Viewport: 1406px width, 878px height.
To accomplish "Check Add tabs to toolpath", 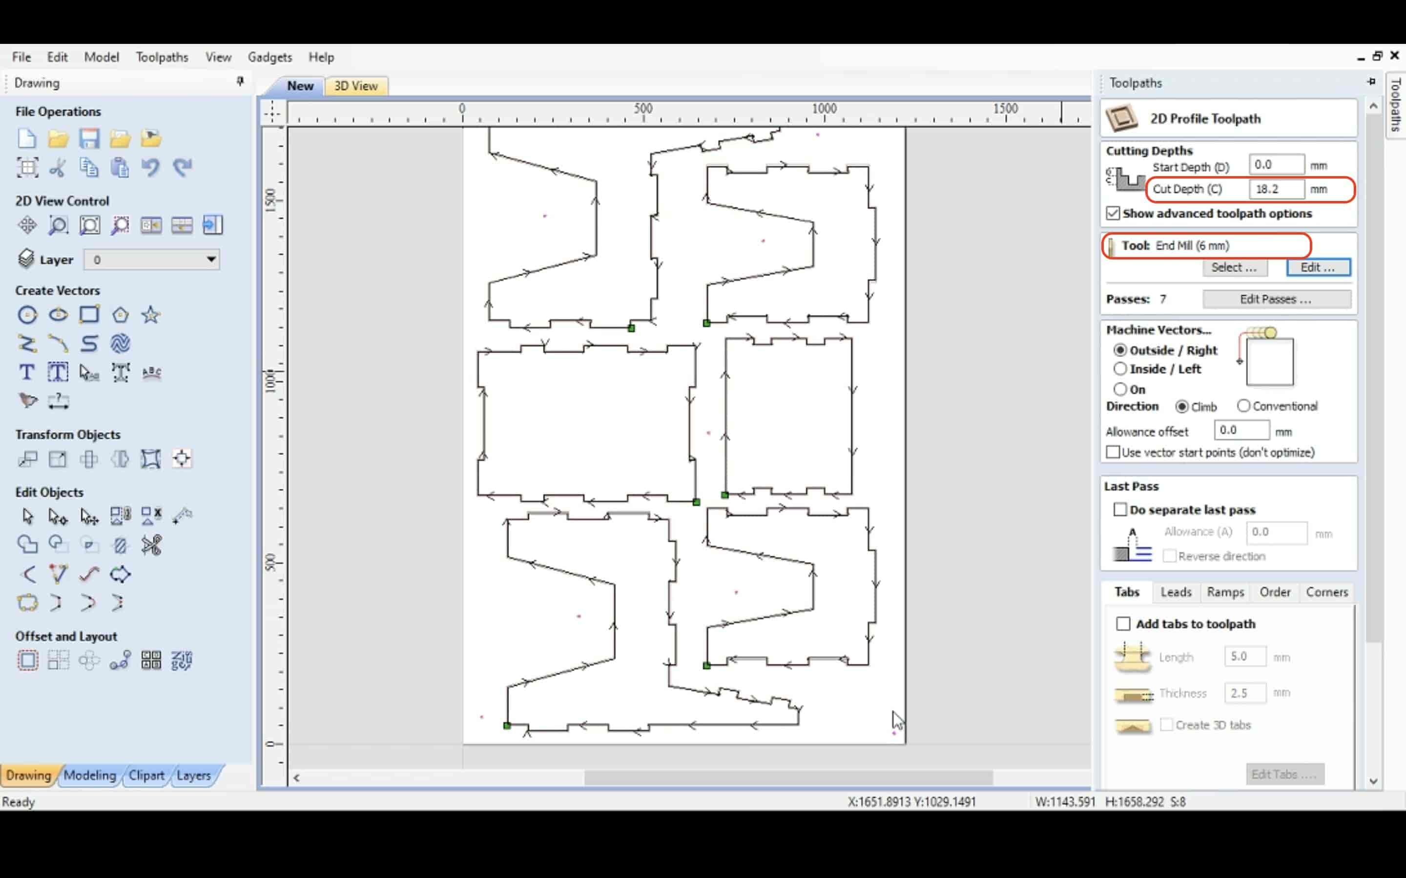I will pos(1123,624).
